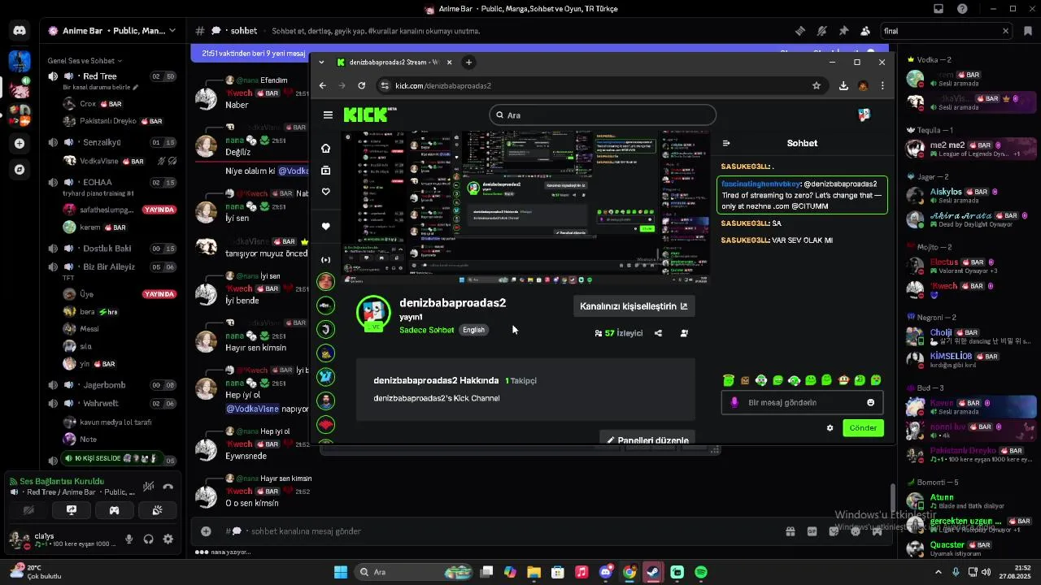Click Bir mesaj gönderin chat input
The image size is (1041, 585).
click(802, 402)
